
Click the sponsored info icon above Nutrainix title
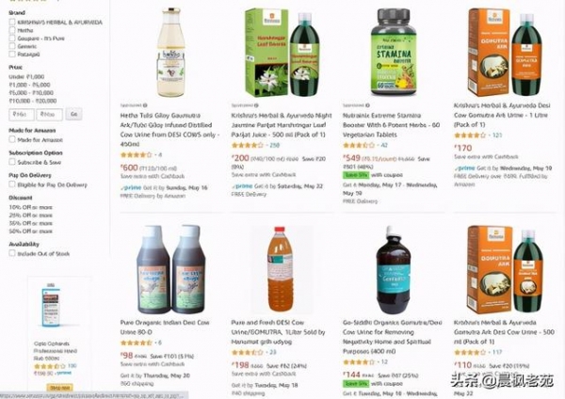pos(367,105)
